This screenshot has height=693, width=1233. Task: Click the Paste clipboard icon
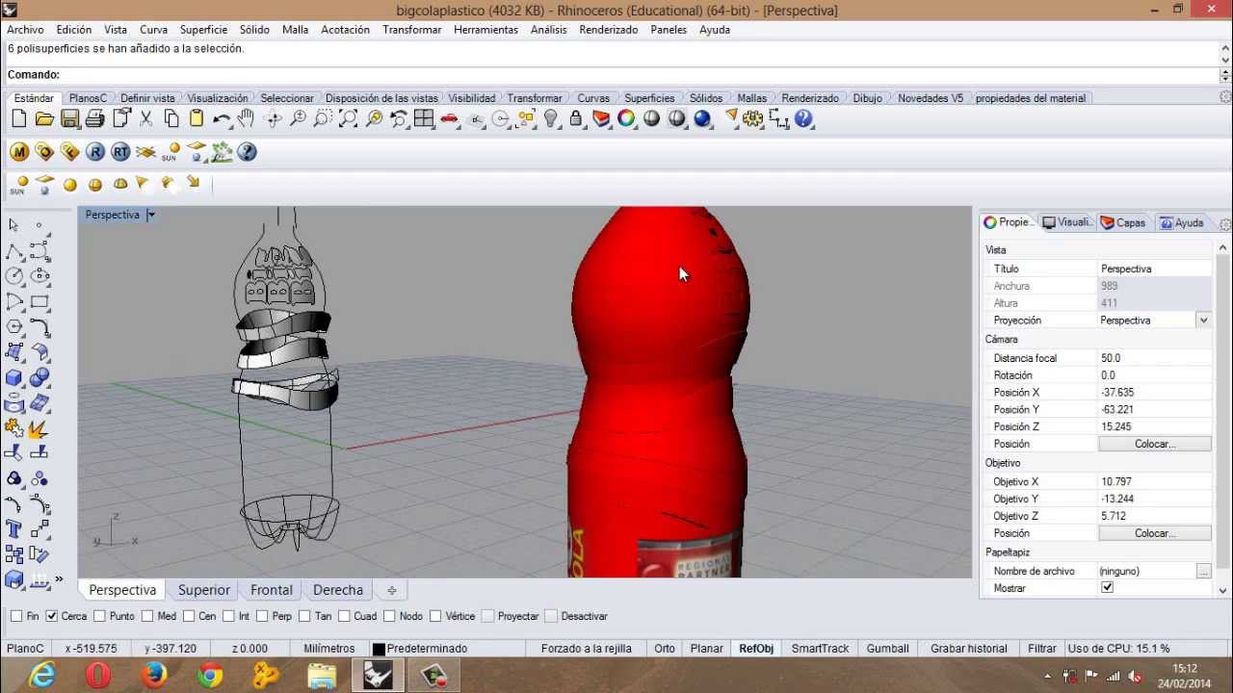coord(197,119)
